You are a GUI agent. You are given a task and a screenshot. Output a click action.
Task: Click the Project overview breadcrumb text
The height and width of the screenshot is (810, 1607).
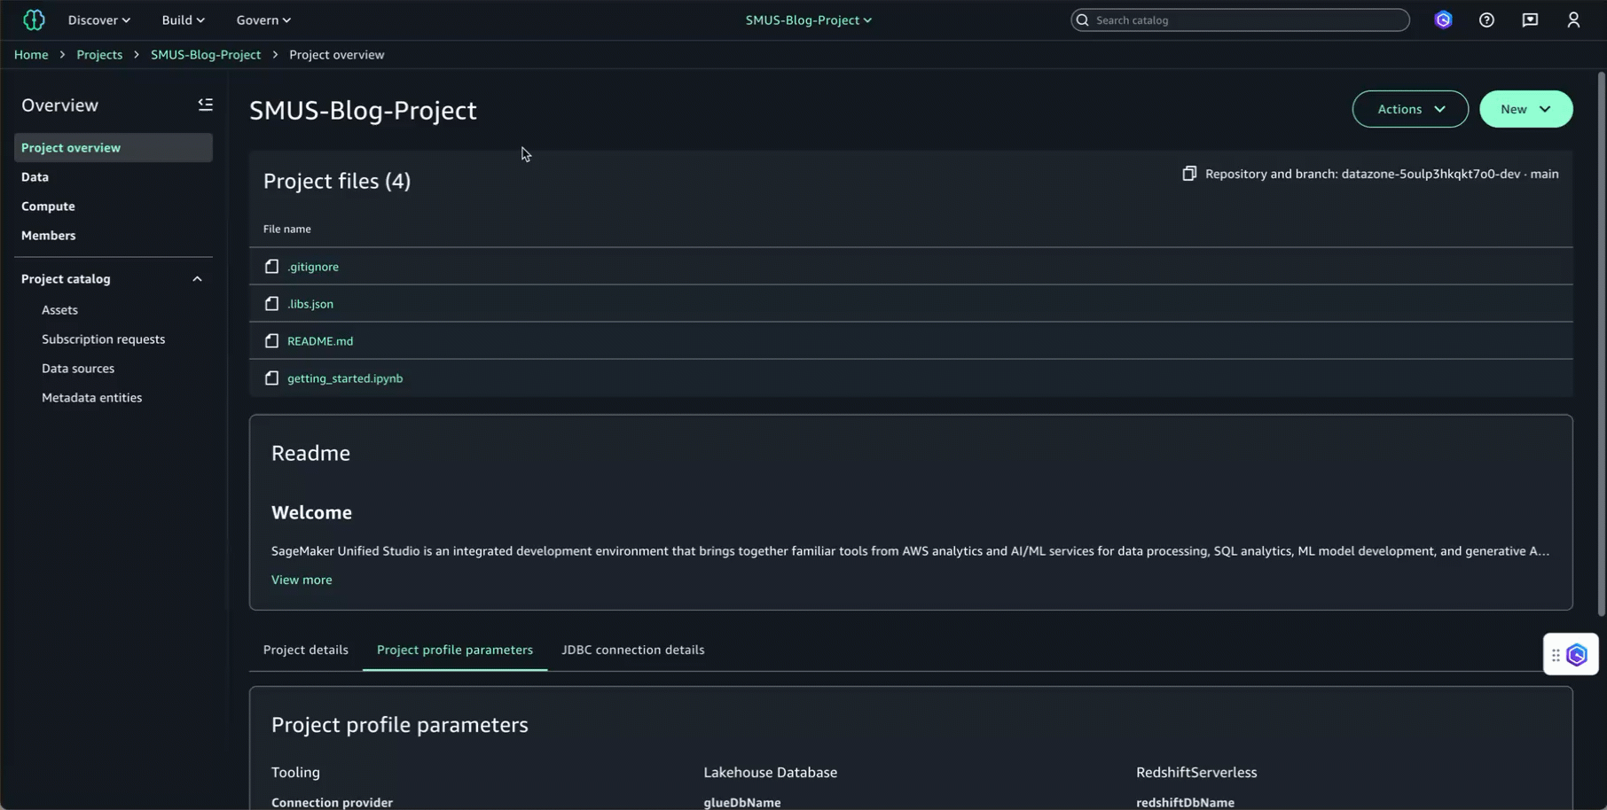pyautogui.click(x=337, y=54)
